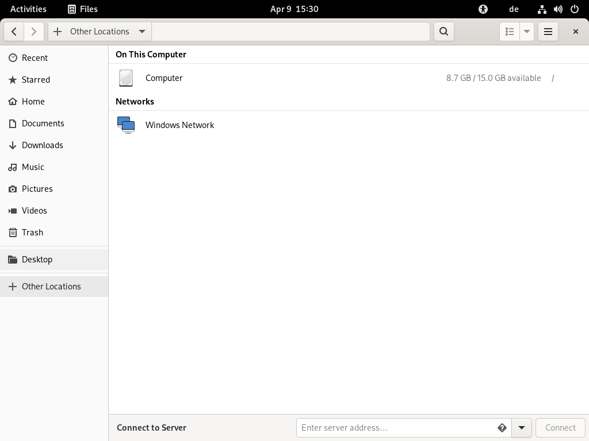Image resolution: width=589 pixels, height=441 pixels.
Task: Click the empty location bar area
Action: (290, 32)
